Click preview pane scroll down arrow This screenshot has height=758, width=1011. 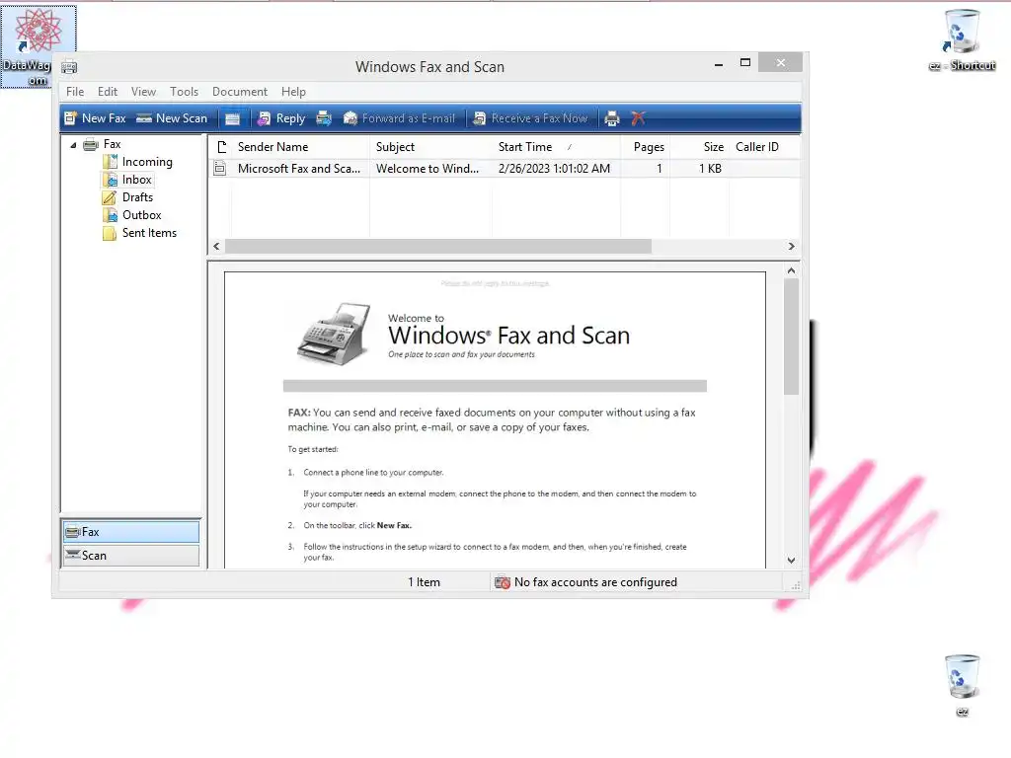coord(791,561)
